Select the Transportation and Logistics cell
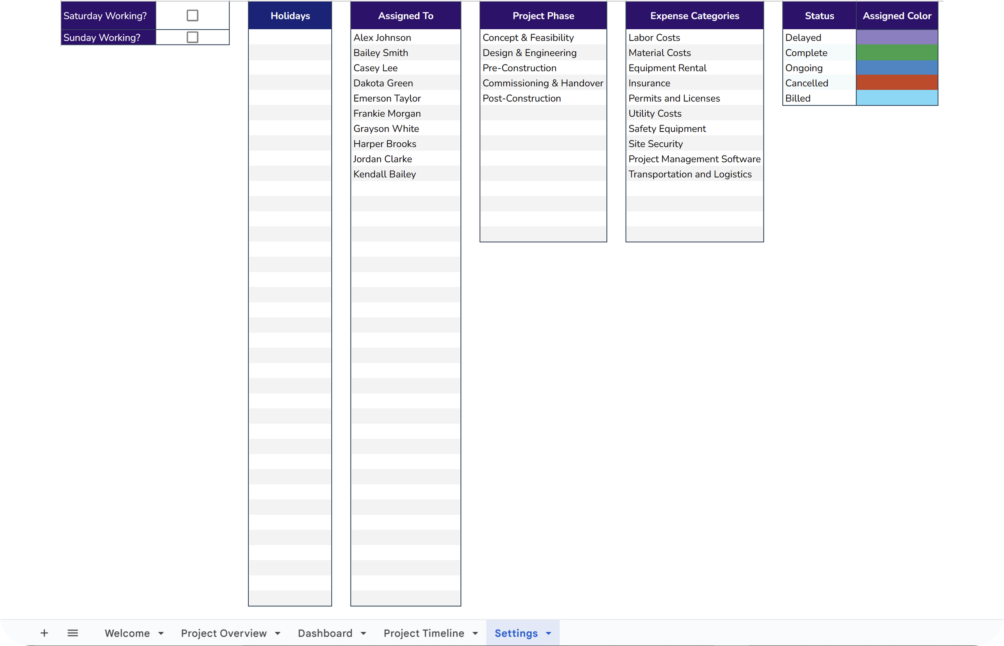 click(695, 173)
